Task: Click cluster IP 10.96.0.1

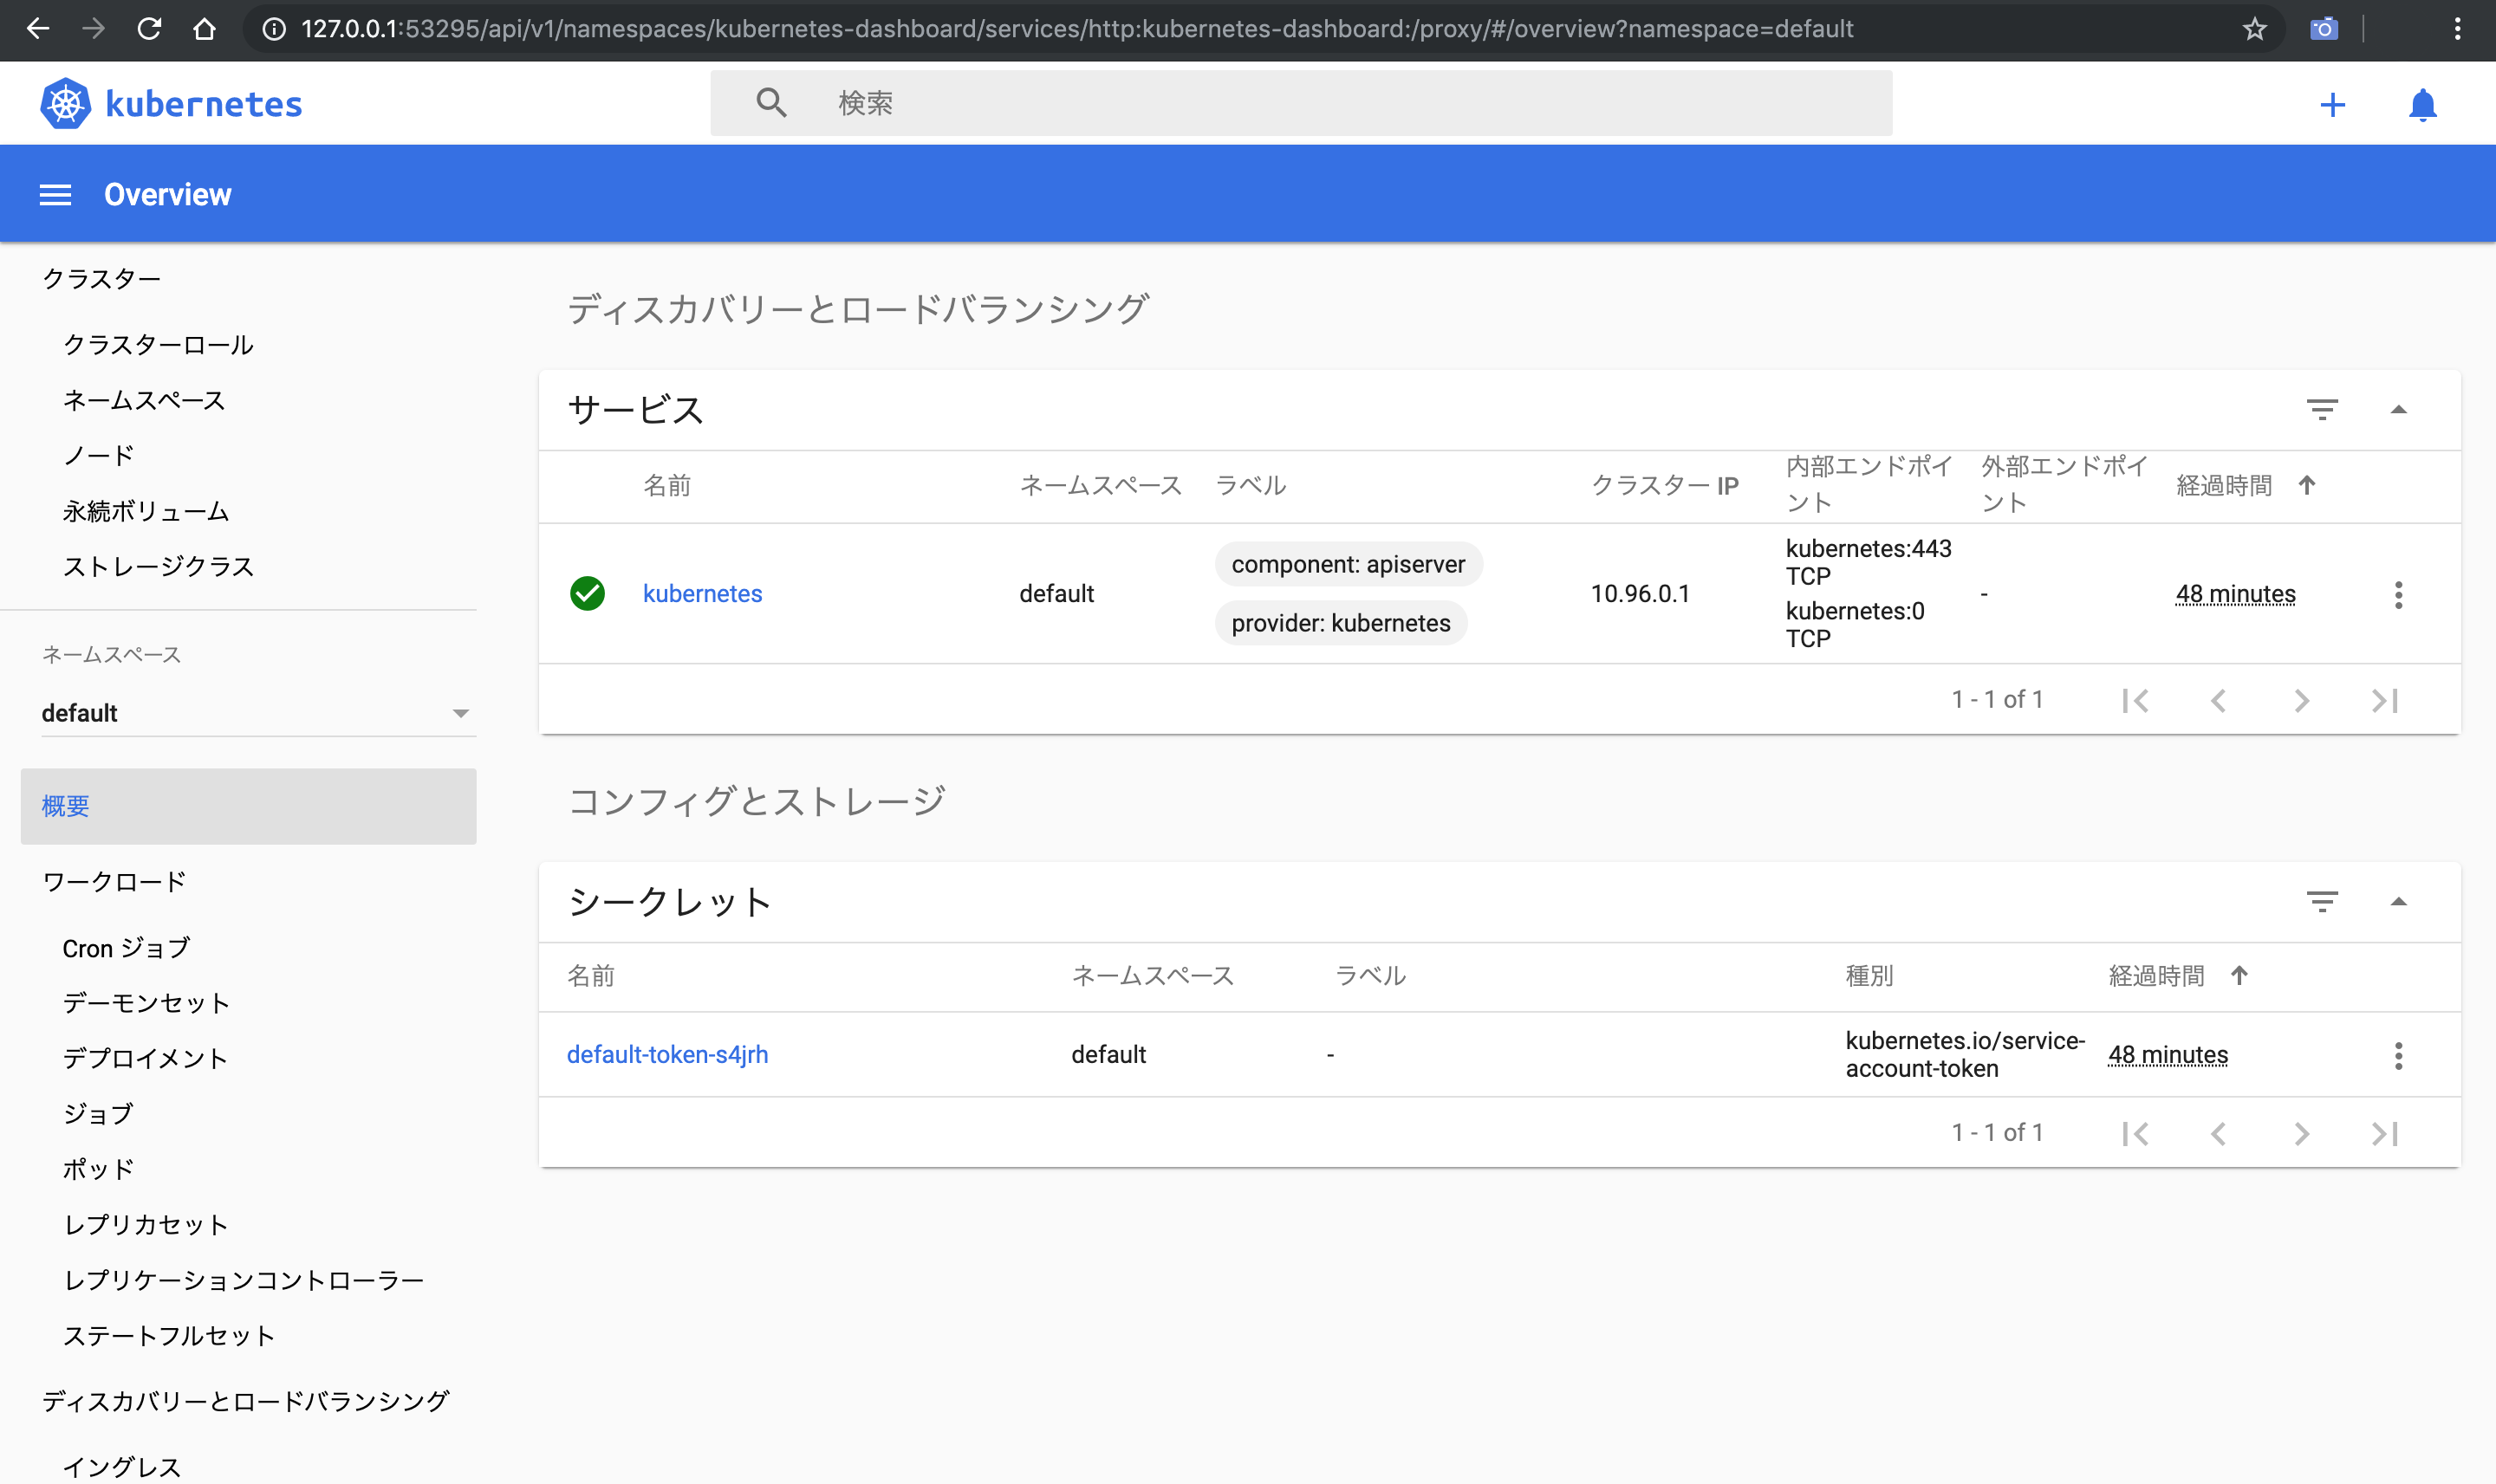Action: pyautogui.click(x=1640, y=593)
